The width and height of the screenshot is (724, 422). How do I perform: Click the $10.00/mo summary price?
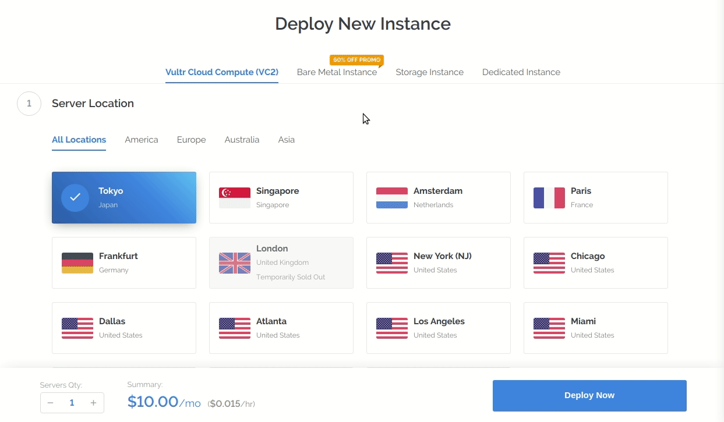pyautogui.click(x=164, y=402)
